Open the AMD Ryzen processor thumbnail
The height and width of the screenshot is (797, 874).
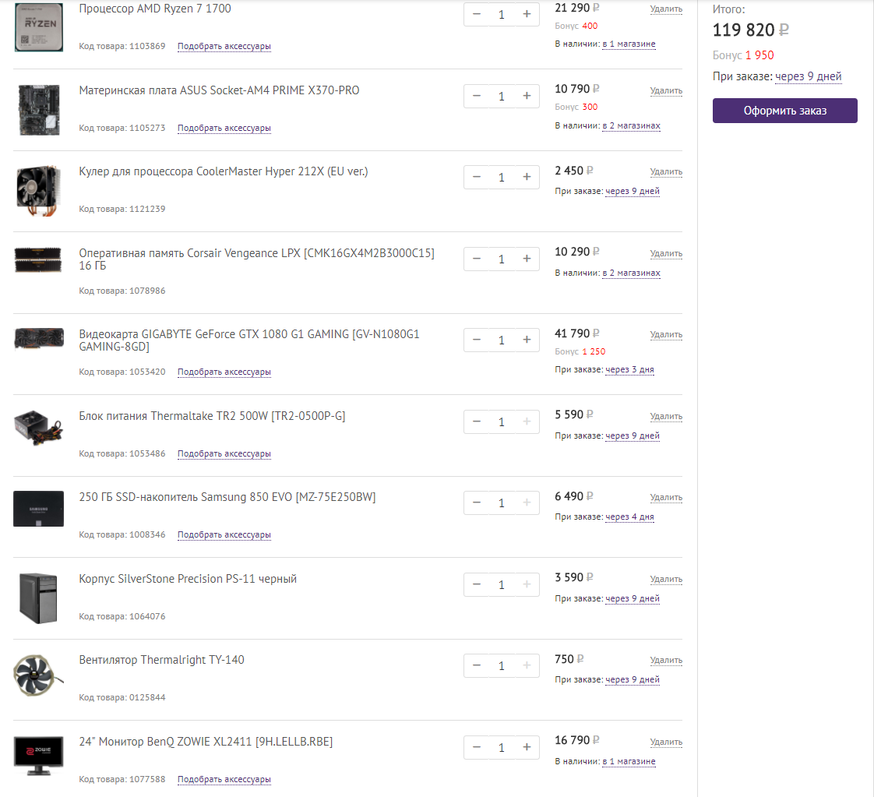38,27
